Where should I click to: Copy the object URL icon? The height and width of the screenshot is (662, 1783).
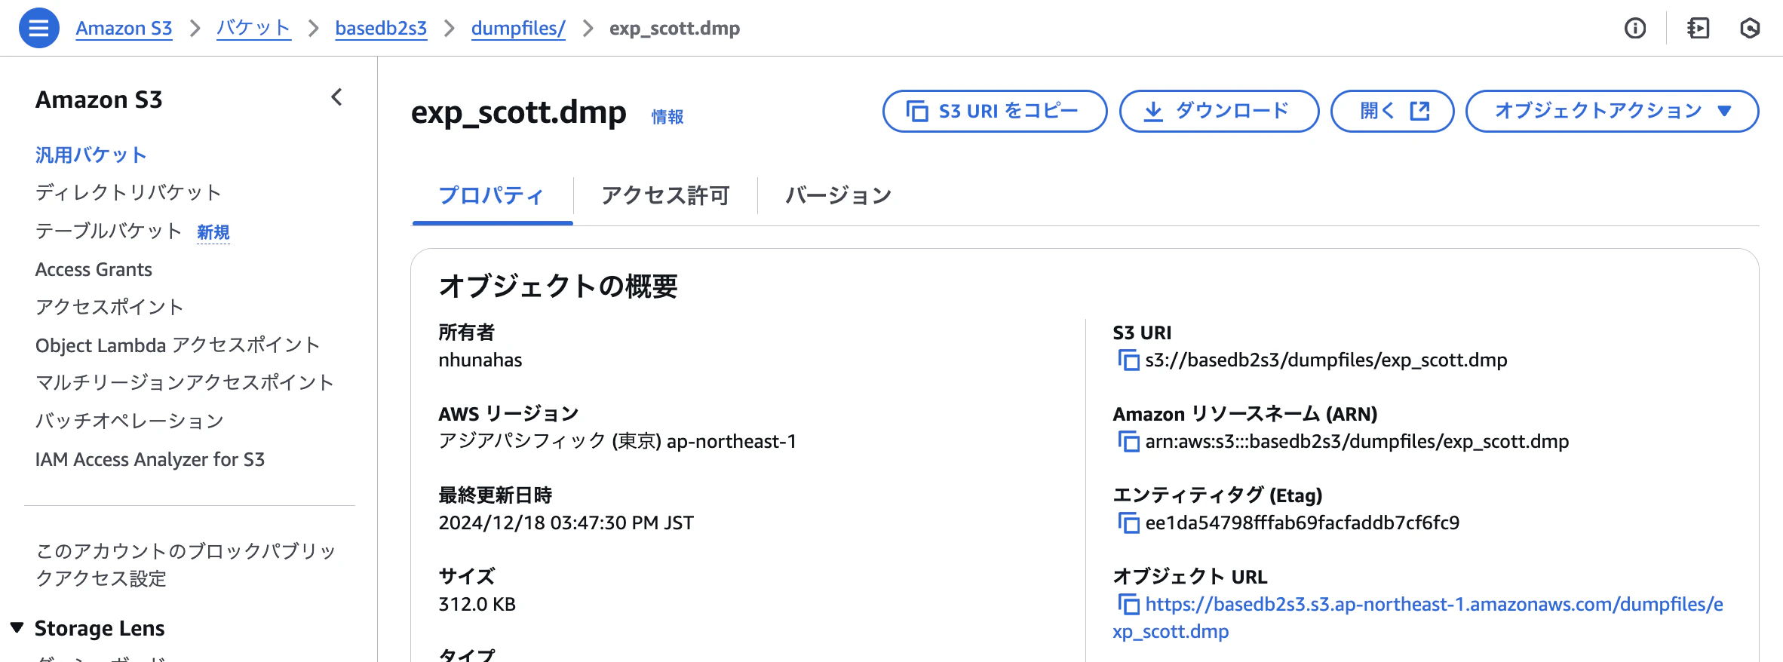(x=1128, y=605)
